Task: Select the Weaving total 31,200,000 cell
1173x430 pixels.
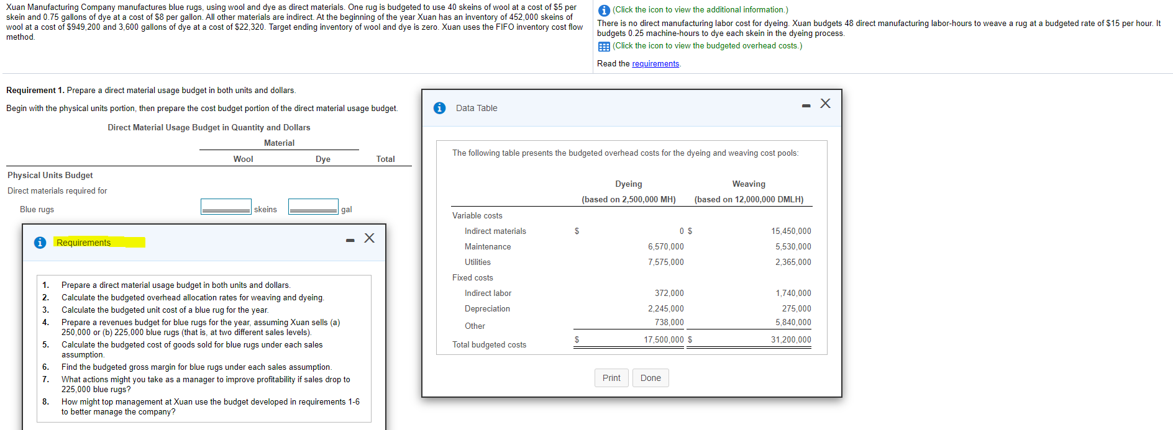Action: point(791,340)
